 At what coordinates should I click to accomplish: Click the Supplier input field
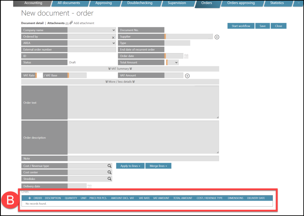pos(189,36)
